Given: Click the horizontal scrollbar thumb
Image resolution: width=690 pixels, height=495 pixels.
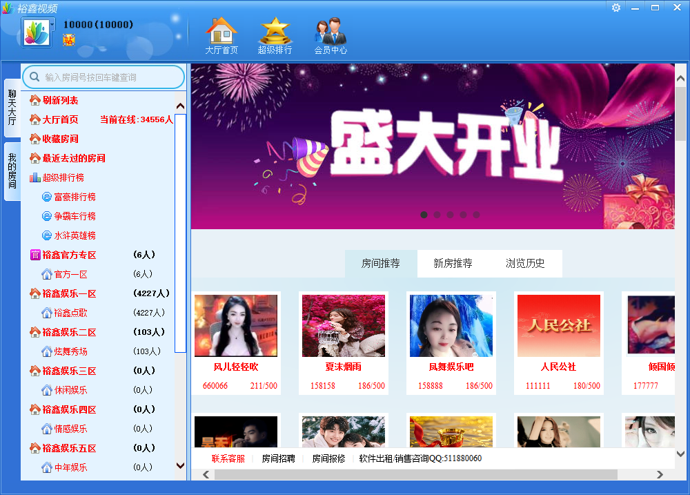Looking at the screenshot, I should tap(416, 474).
